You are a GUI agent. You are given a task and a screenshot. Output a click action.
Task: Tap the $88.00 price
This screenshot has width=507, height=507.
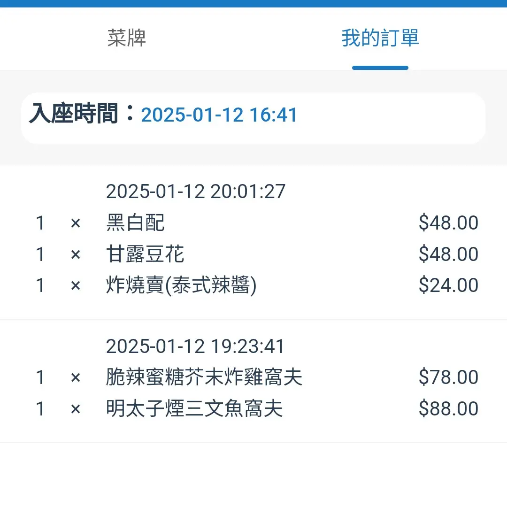(x=448, y=409)
